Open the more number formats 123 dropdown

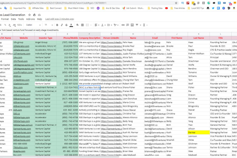point(20,25)
